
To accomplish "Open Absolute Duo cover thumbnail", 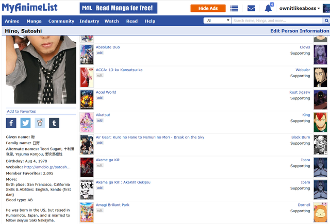I will [x=87, y=55].
